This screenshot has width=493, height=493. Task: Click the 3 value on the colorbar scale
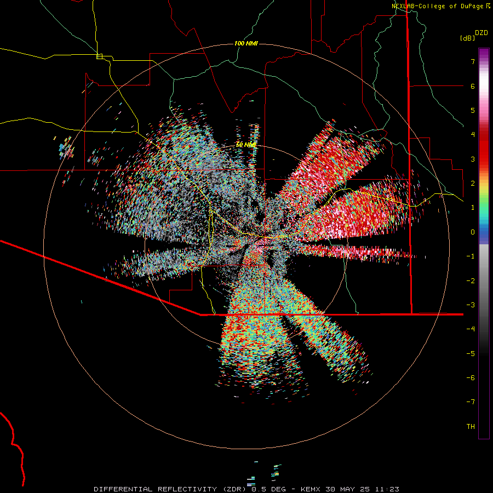(473, 159)
